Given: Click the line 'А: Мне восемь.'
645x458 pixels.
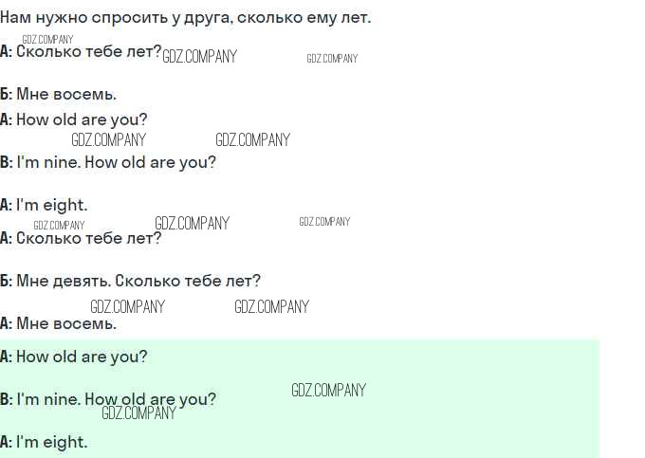Looking at the screenshot, I should point(59,323).
